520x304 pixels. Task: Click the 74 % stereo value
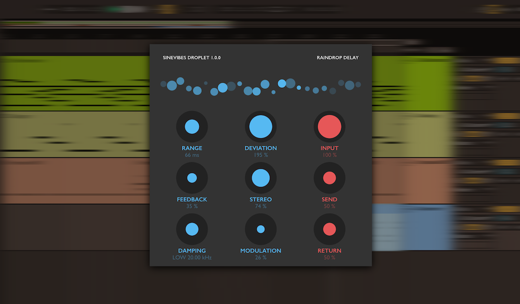pos(261,206)
